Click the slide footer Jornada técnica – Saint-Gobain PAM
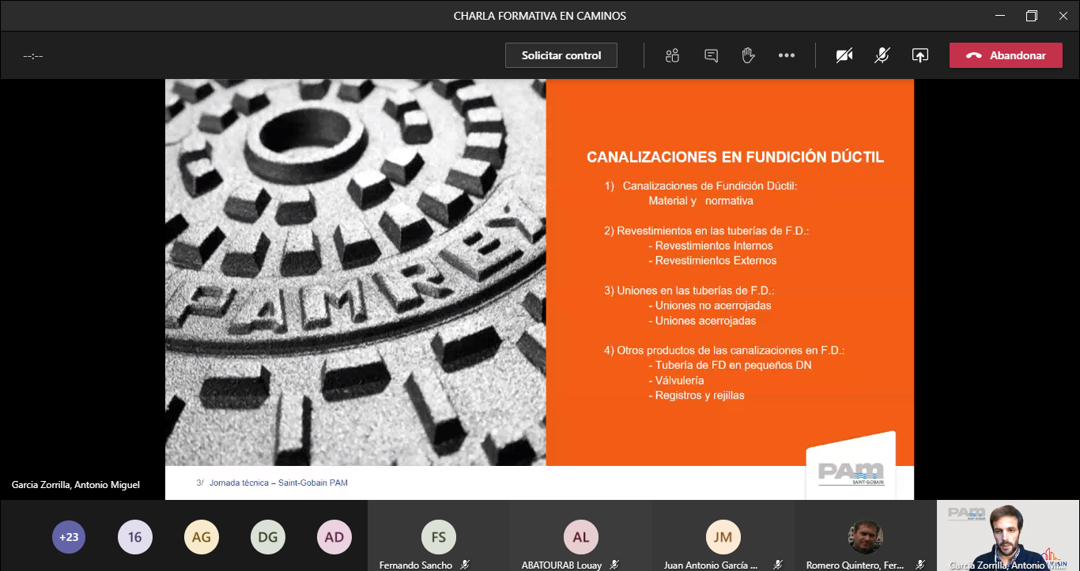The image size is (1080, 571). (278, 483)
